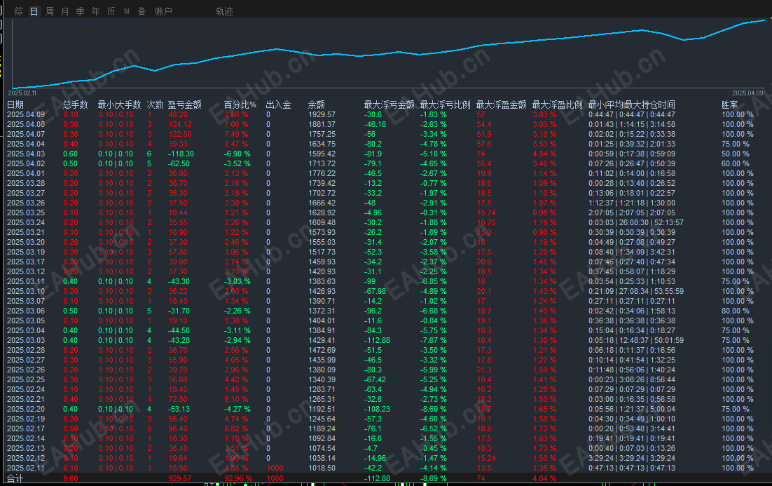Click the 最大浮盈比例 column header
The image size is (772, 486).
(558, 104)
